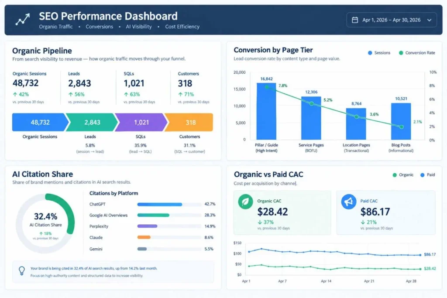
Task: Select the AI Visibility header item
Action: 138,27
